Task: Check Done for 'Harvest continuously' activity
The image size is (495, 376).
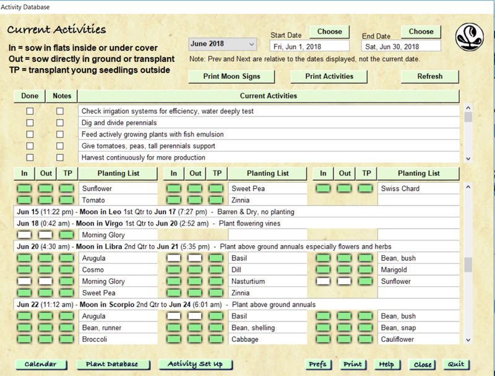Action: (x=30, y=157)
